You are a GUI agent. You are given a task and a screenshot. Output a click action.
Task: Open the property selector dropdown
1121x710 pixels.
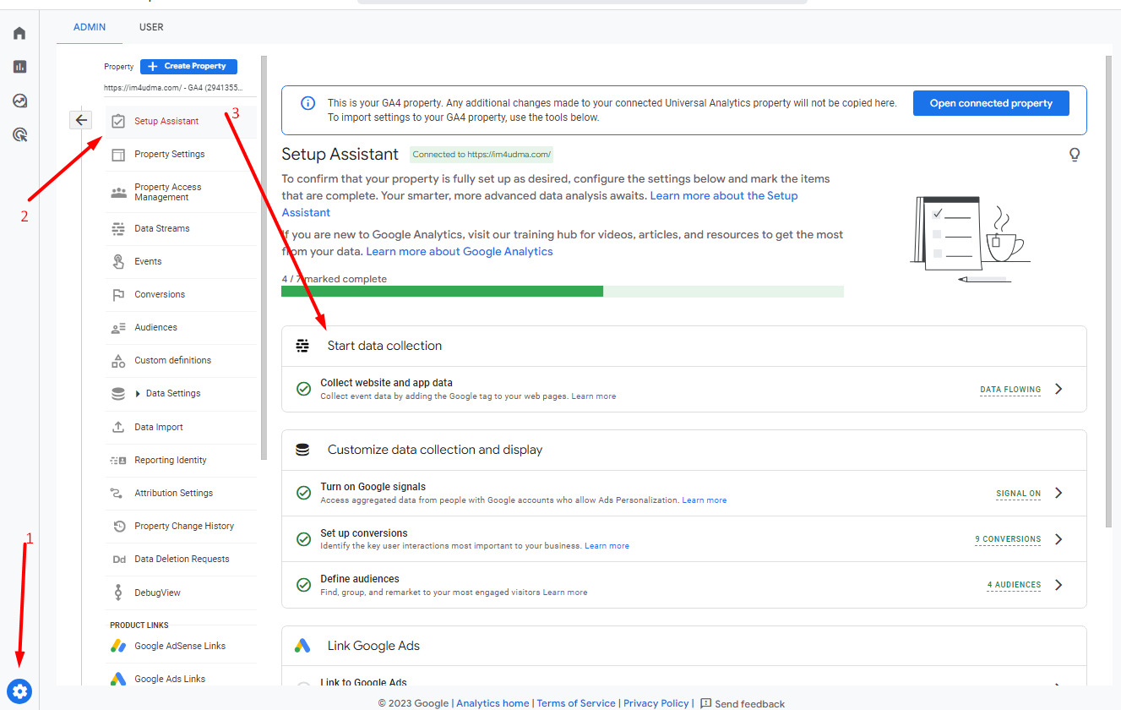(173, 88)
